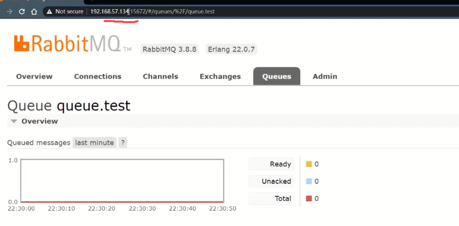The width and height of the screenshot is (459, 226).
Task: Click the yellow Ready color swatch
Action: pyautogui.click(x=309, y=164)
